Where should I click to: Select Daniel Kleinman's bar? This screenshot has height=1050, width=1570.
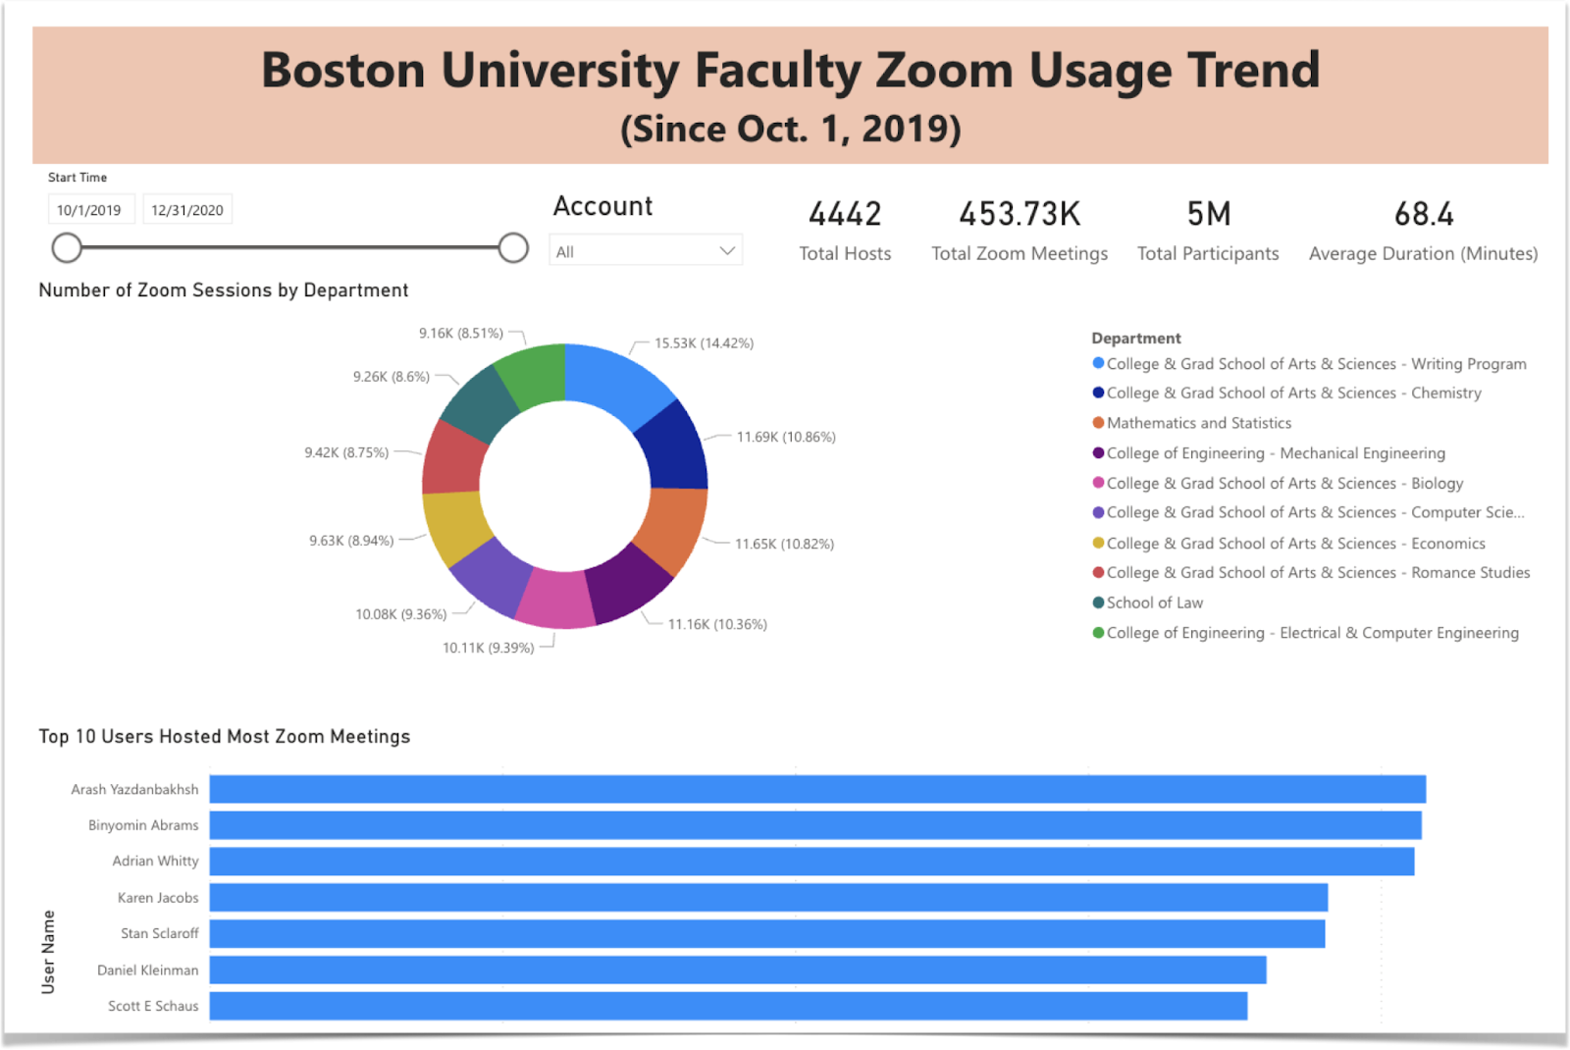(x=738, y=970)
